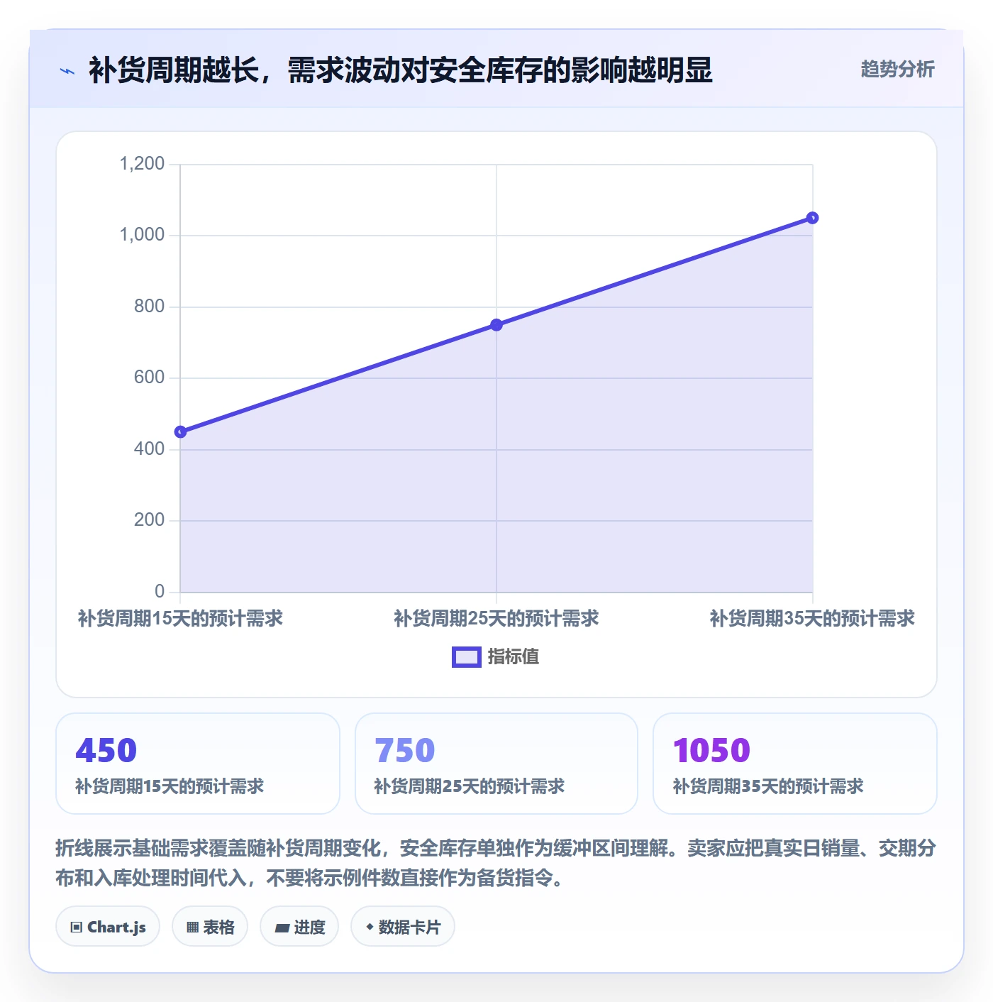Click the 400 y-axis value
Image resolution: width=993 pixels, height=1002 pixels.
[150, 449]
